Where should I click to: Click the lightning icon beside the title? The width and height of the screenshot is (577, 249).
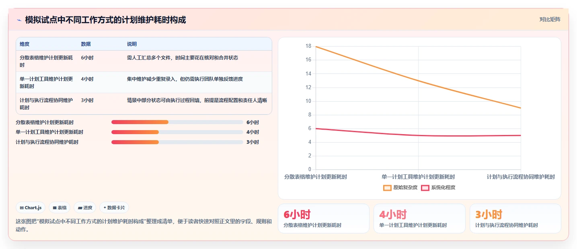tap(19, 20)
